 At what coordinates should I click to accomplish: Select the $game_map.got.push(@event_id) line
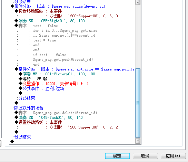point(63,59)
